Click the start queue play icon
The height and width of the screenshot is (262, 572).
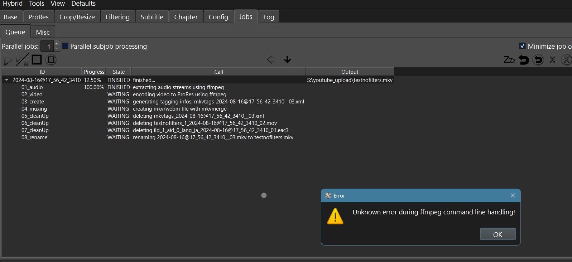pyautogui.click(x=8, y=60)
